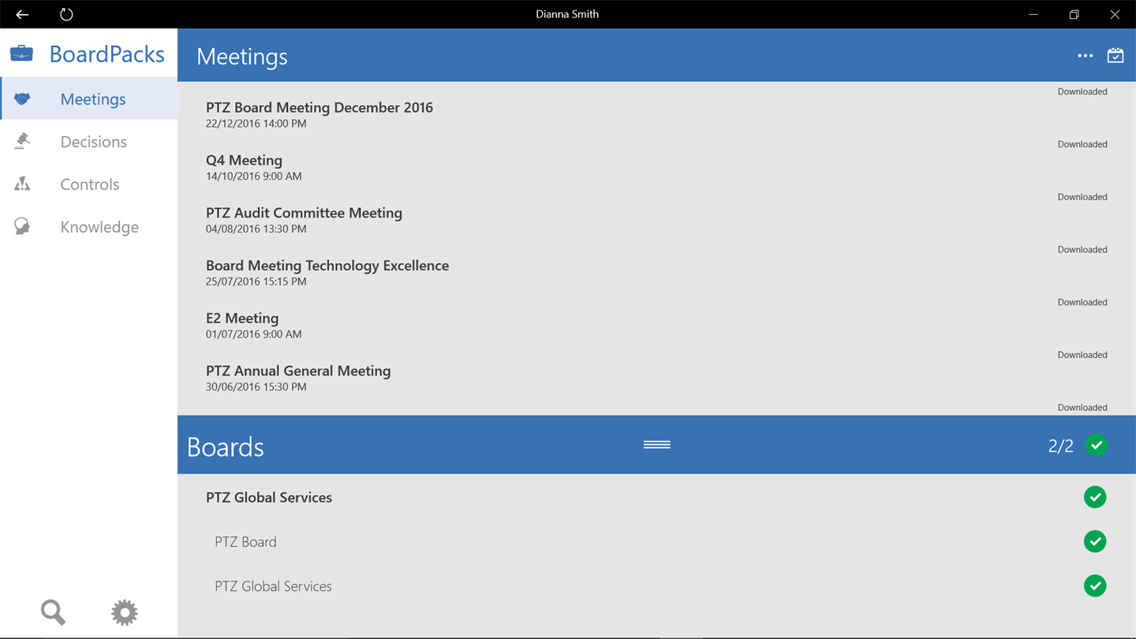The height and width of the screenshot is (639, 1136).
Task: Click Downloaded status above PTZ Board Meeting December
Action: (1082, 92)
